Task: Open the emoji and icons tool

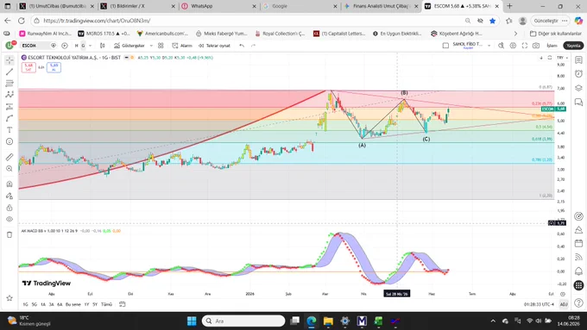Action: coord(9,141)
